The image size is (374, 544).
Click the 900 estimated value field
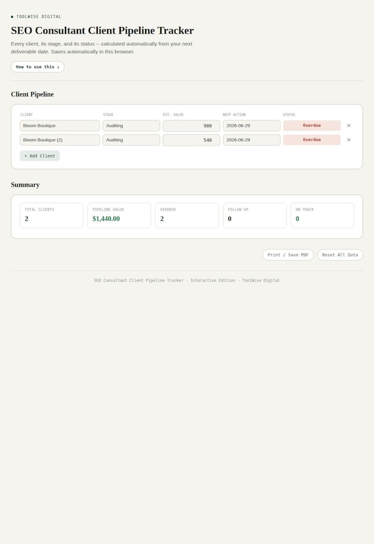click(192, 125)
